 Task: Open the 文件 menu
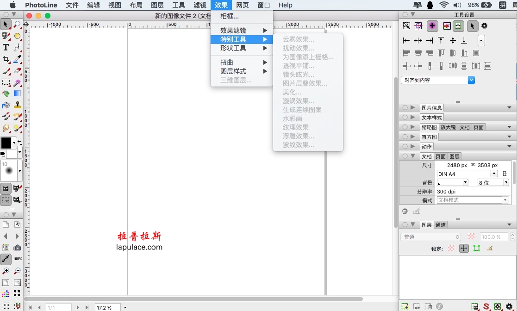coord(72,5)
